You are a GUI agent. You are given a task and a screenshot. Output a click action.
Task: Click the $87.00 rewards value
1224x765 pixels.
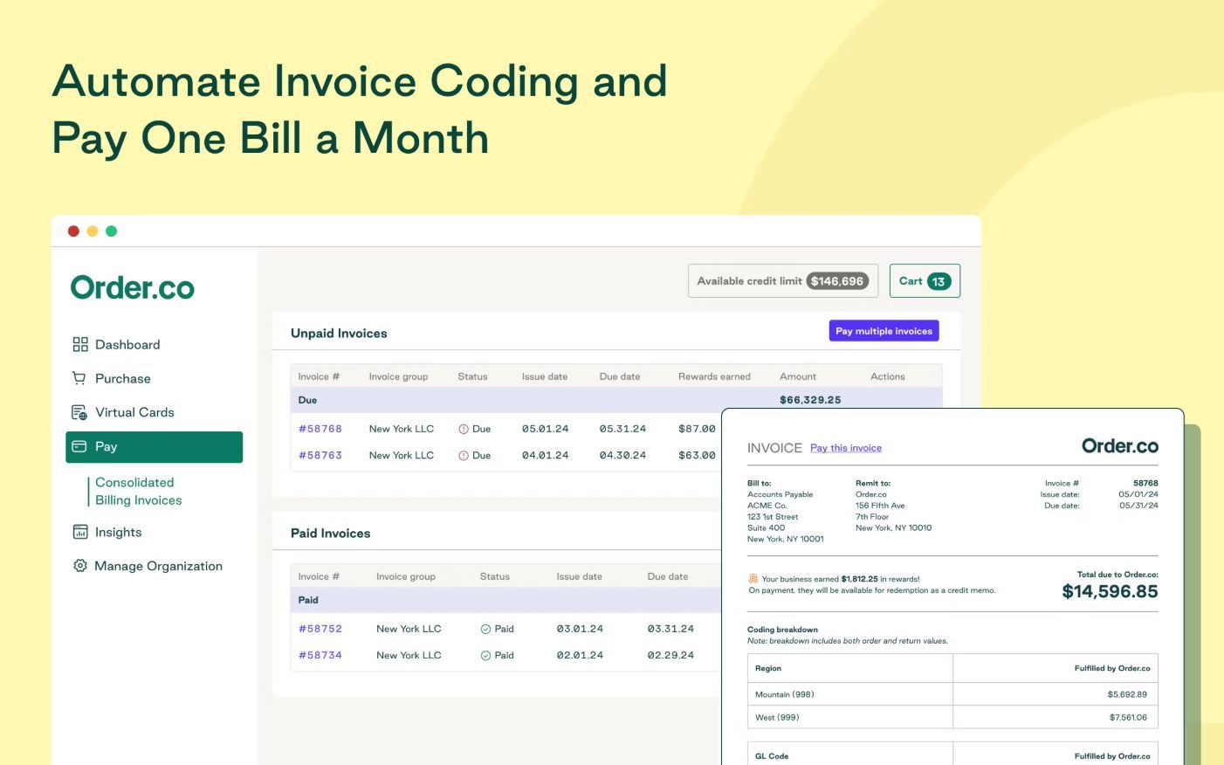697,429
